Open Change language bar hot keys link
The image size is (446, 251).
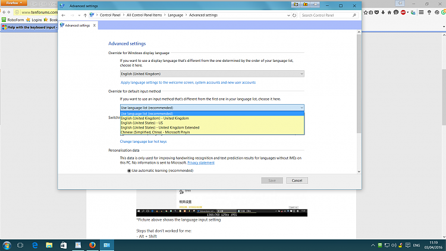[143, 142]
